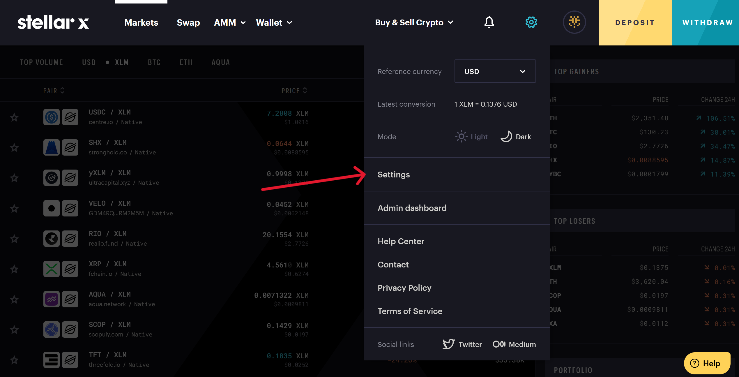Screen dimensions: 739x377
Task: Click the yellow Help button
Action: (x=707, y=363)
